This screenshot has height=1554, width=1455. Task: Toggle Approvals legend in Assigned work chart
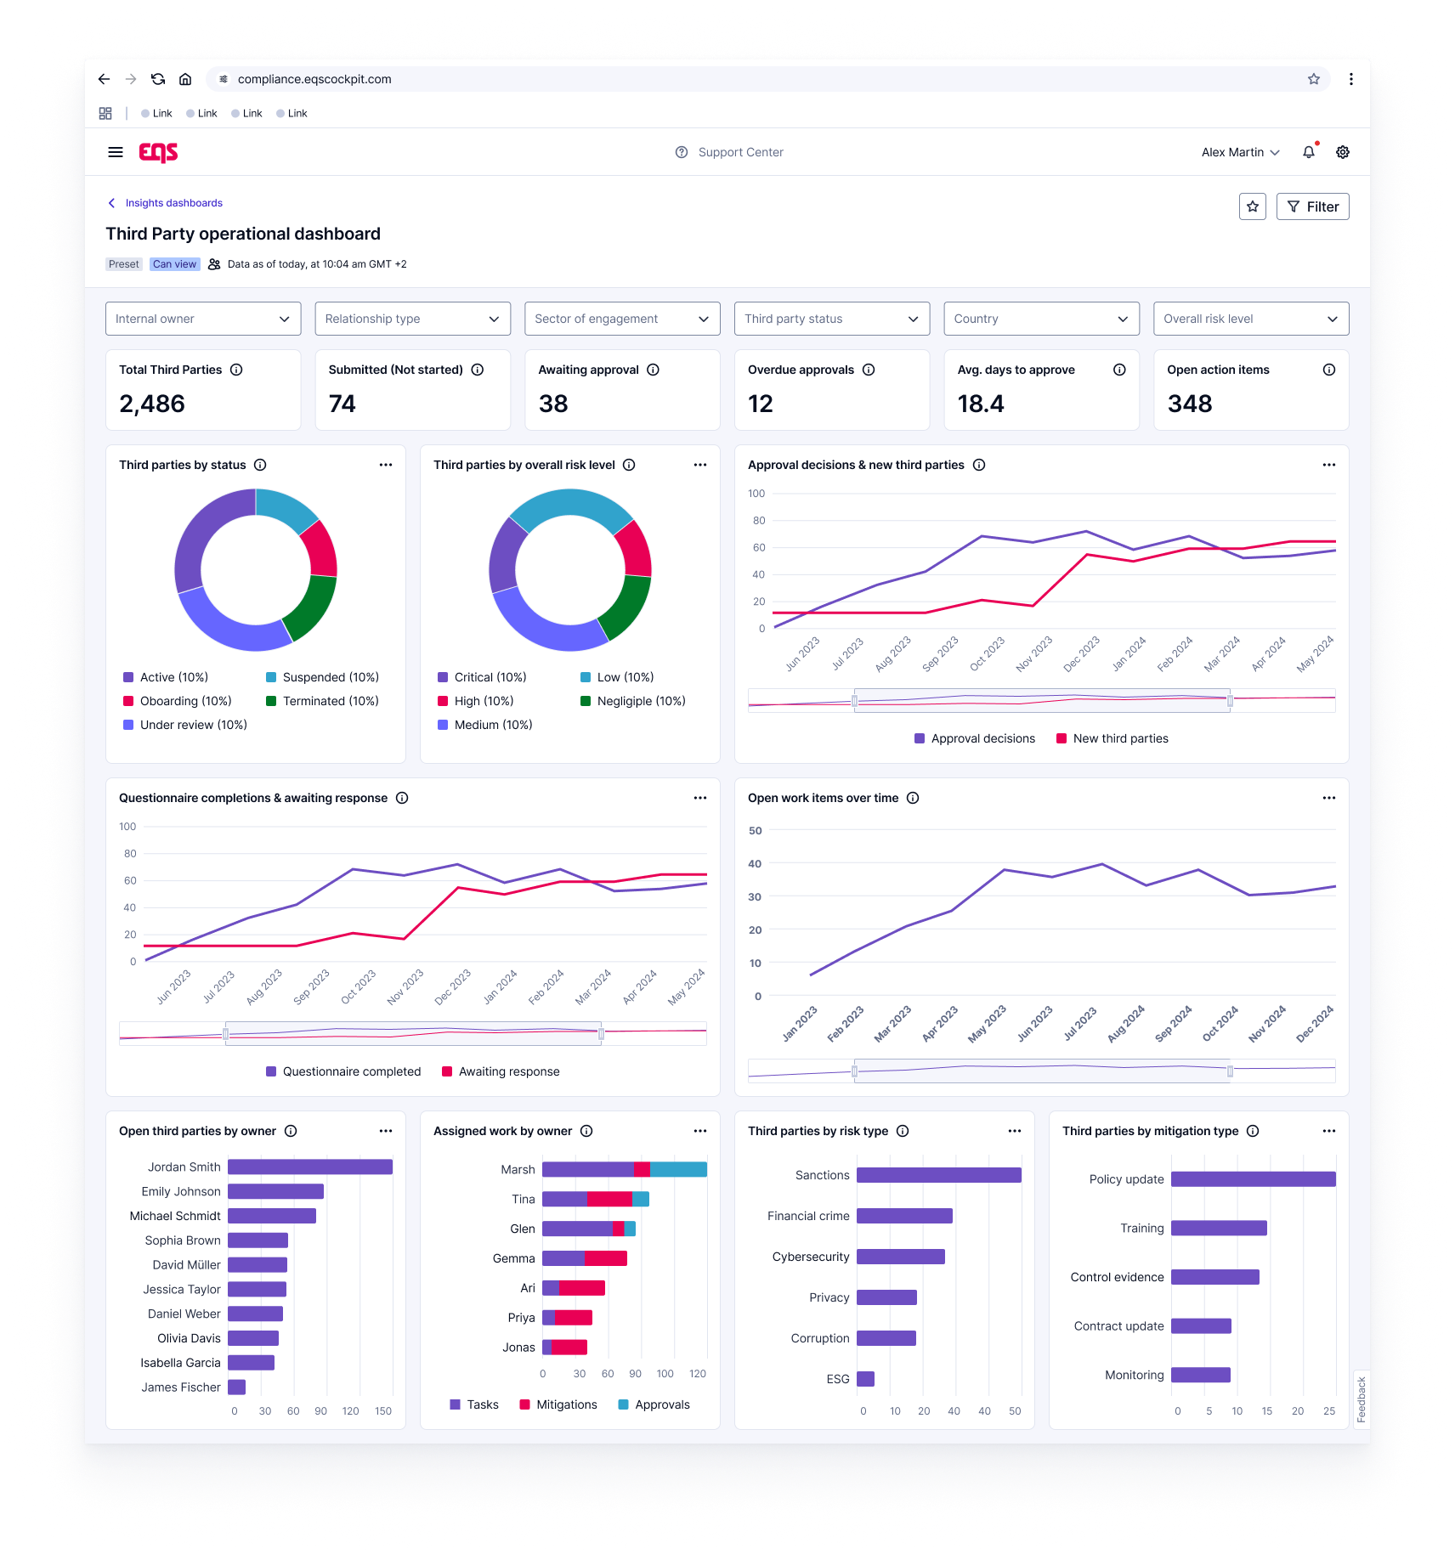coord(654,1404)
